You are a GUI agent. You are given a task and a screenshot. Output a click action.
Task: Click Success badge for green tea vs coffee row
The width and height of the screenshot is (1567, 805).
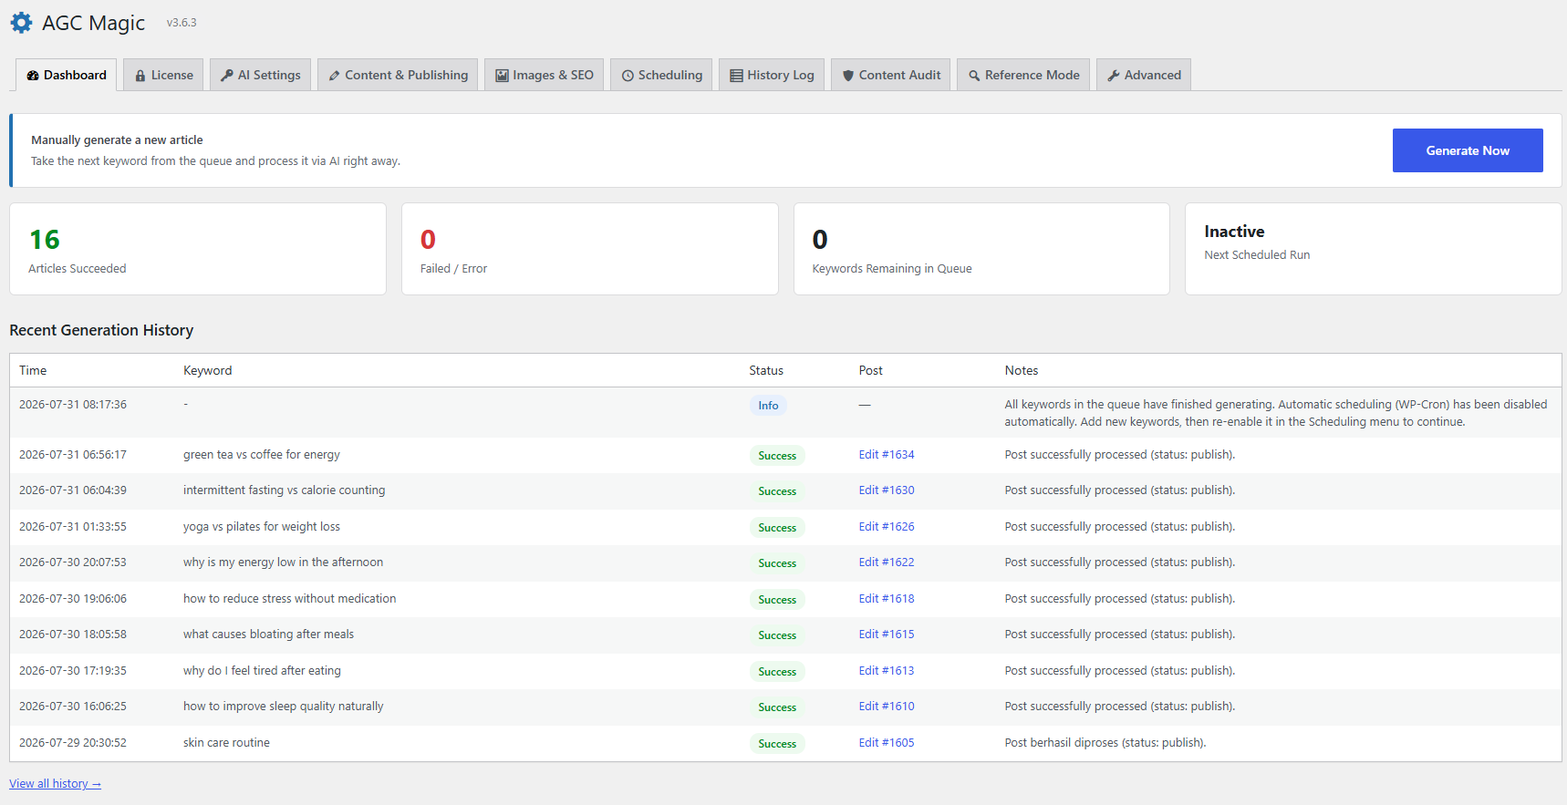(777, 456)
